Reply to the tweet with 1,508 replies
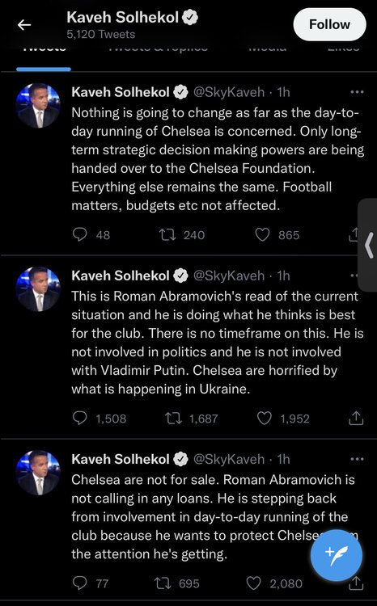The height and width of the screenshot is (606, 377). point(80,419)
